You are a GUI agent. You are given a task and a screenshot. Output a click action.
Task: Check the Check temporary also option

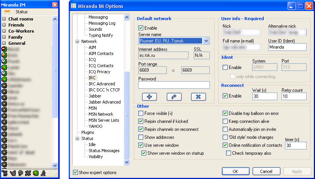tap(228, 153)
